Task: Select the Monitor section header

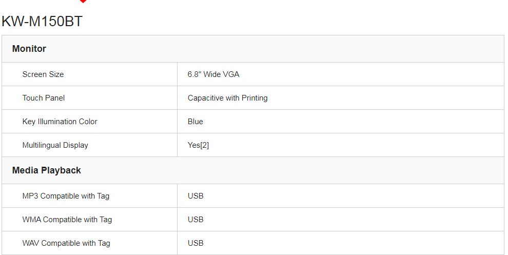Action: 252,49
